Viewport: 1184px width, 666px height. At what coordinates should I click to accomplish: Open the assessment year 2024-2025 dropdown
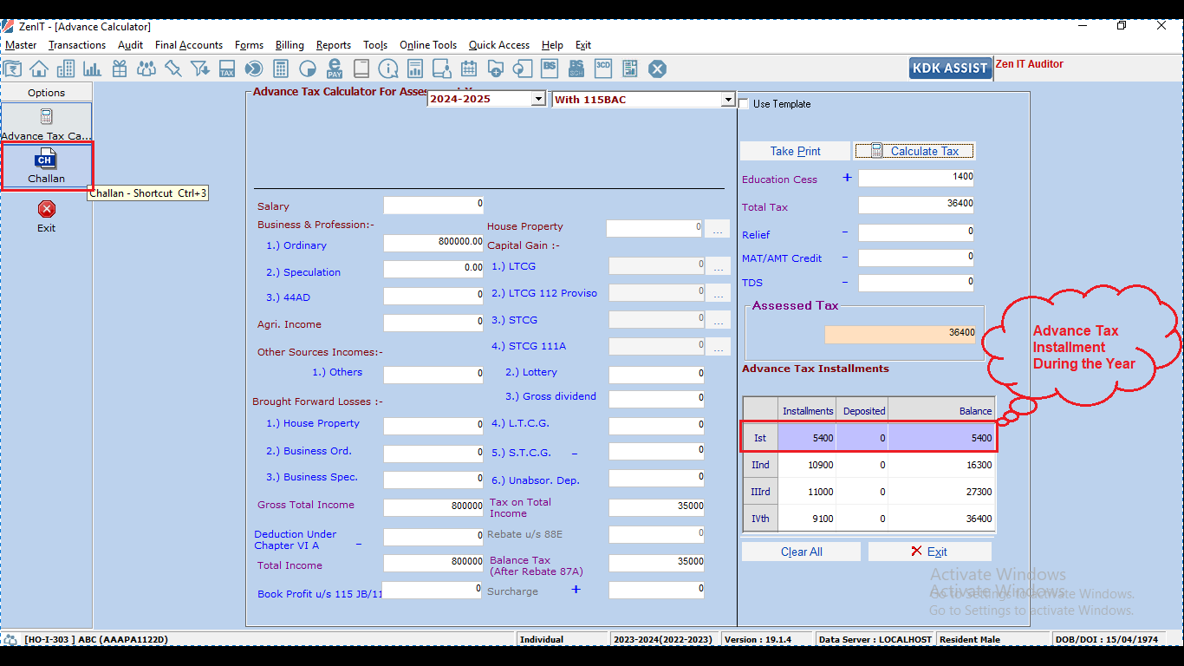coord(538,99)
